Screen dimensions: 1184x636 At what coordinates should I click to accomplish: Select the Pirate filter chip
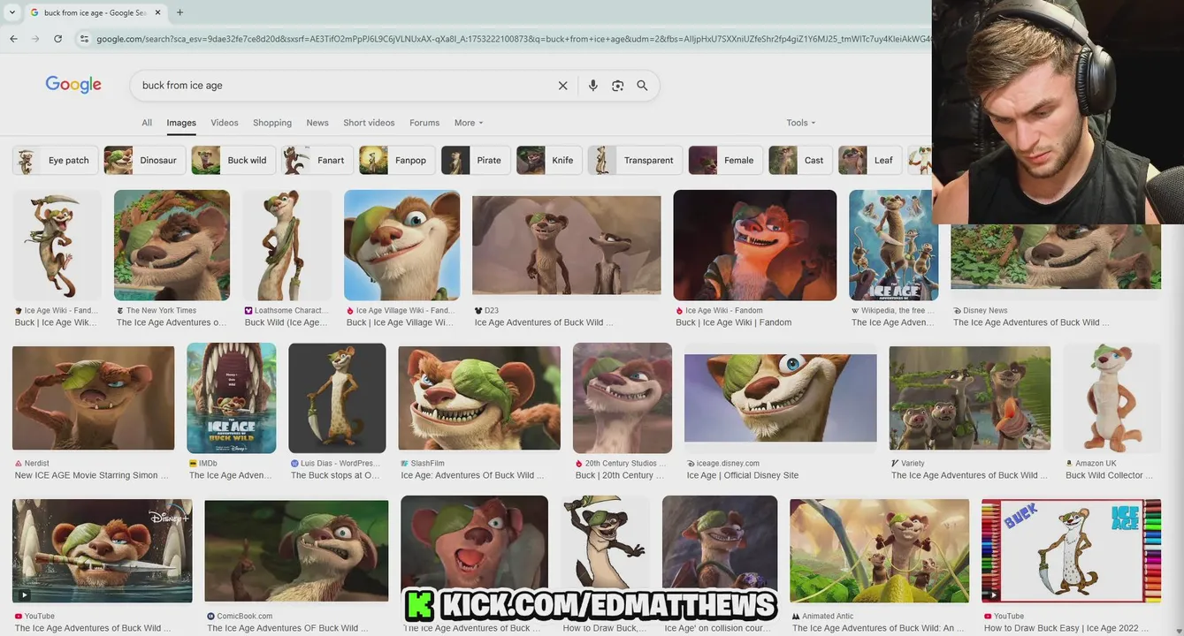coord(476,161)
